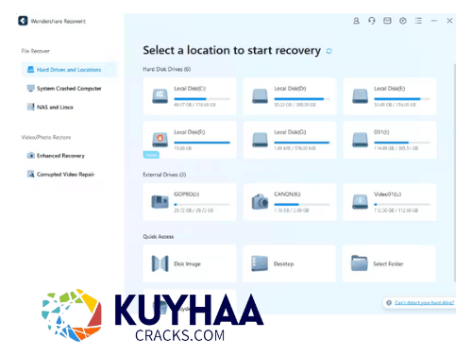The height and width of the screenshot is (356, 472).
Task: Click the NAS and Linux server icon
Action: click(30, 107)
